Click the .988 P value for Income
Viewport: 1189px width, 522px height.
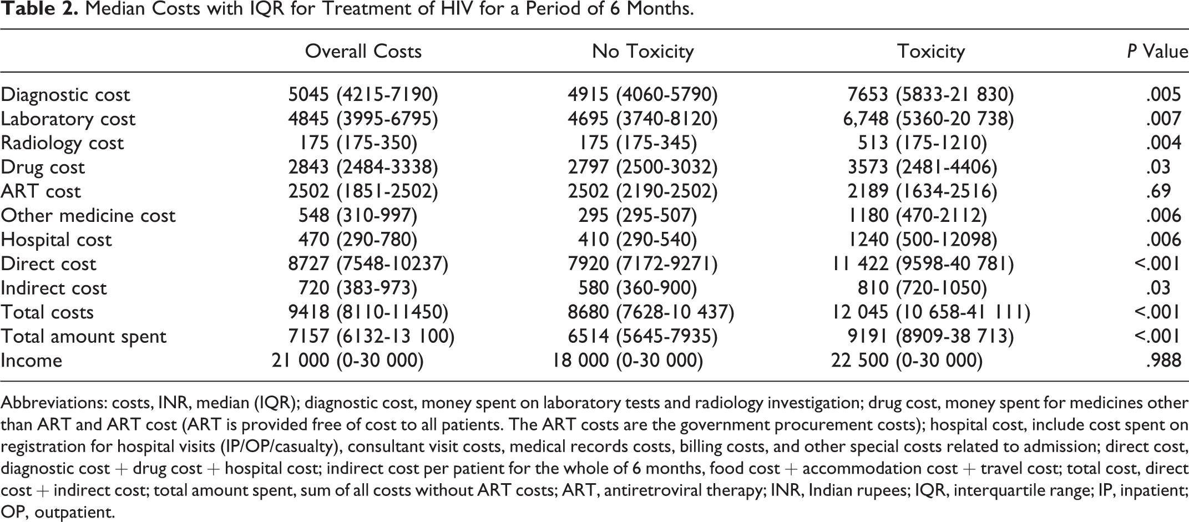(x=1163, y=360)
